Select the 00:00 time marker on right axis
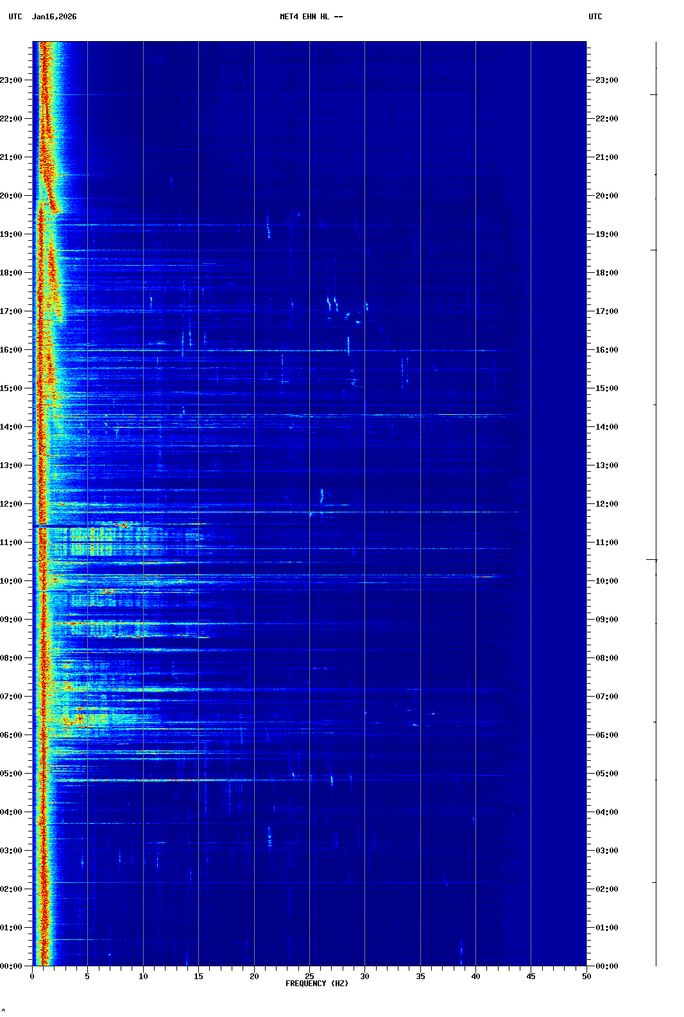 pyautogui.click(x=606, y=966)
